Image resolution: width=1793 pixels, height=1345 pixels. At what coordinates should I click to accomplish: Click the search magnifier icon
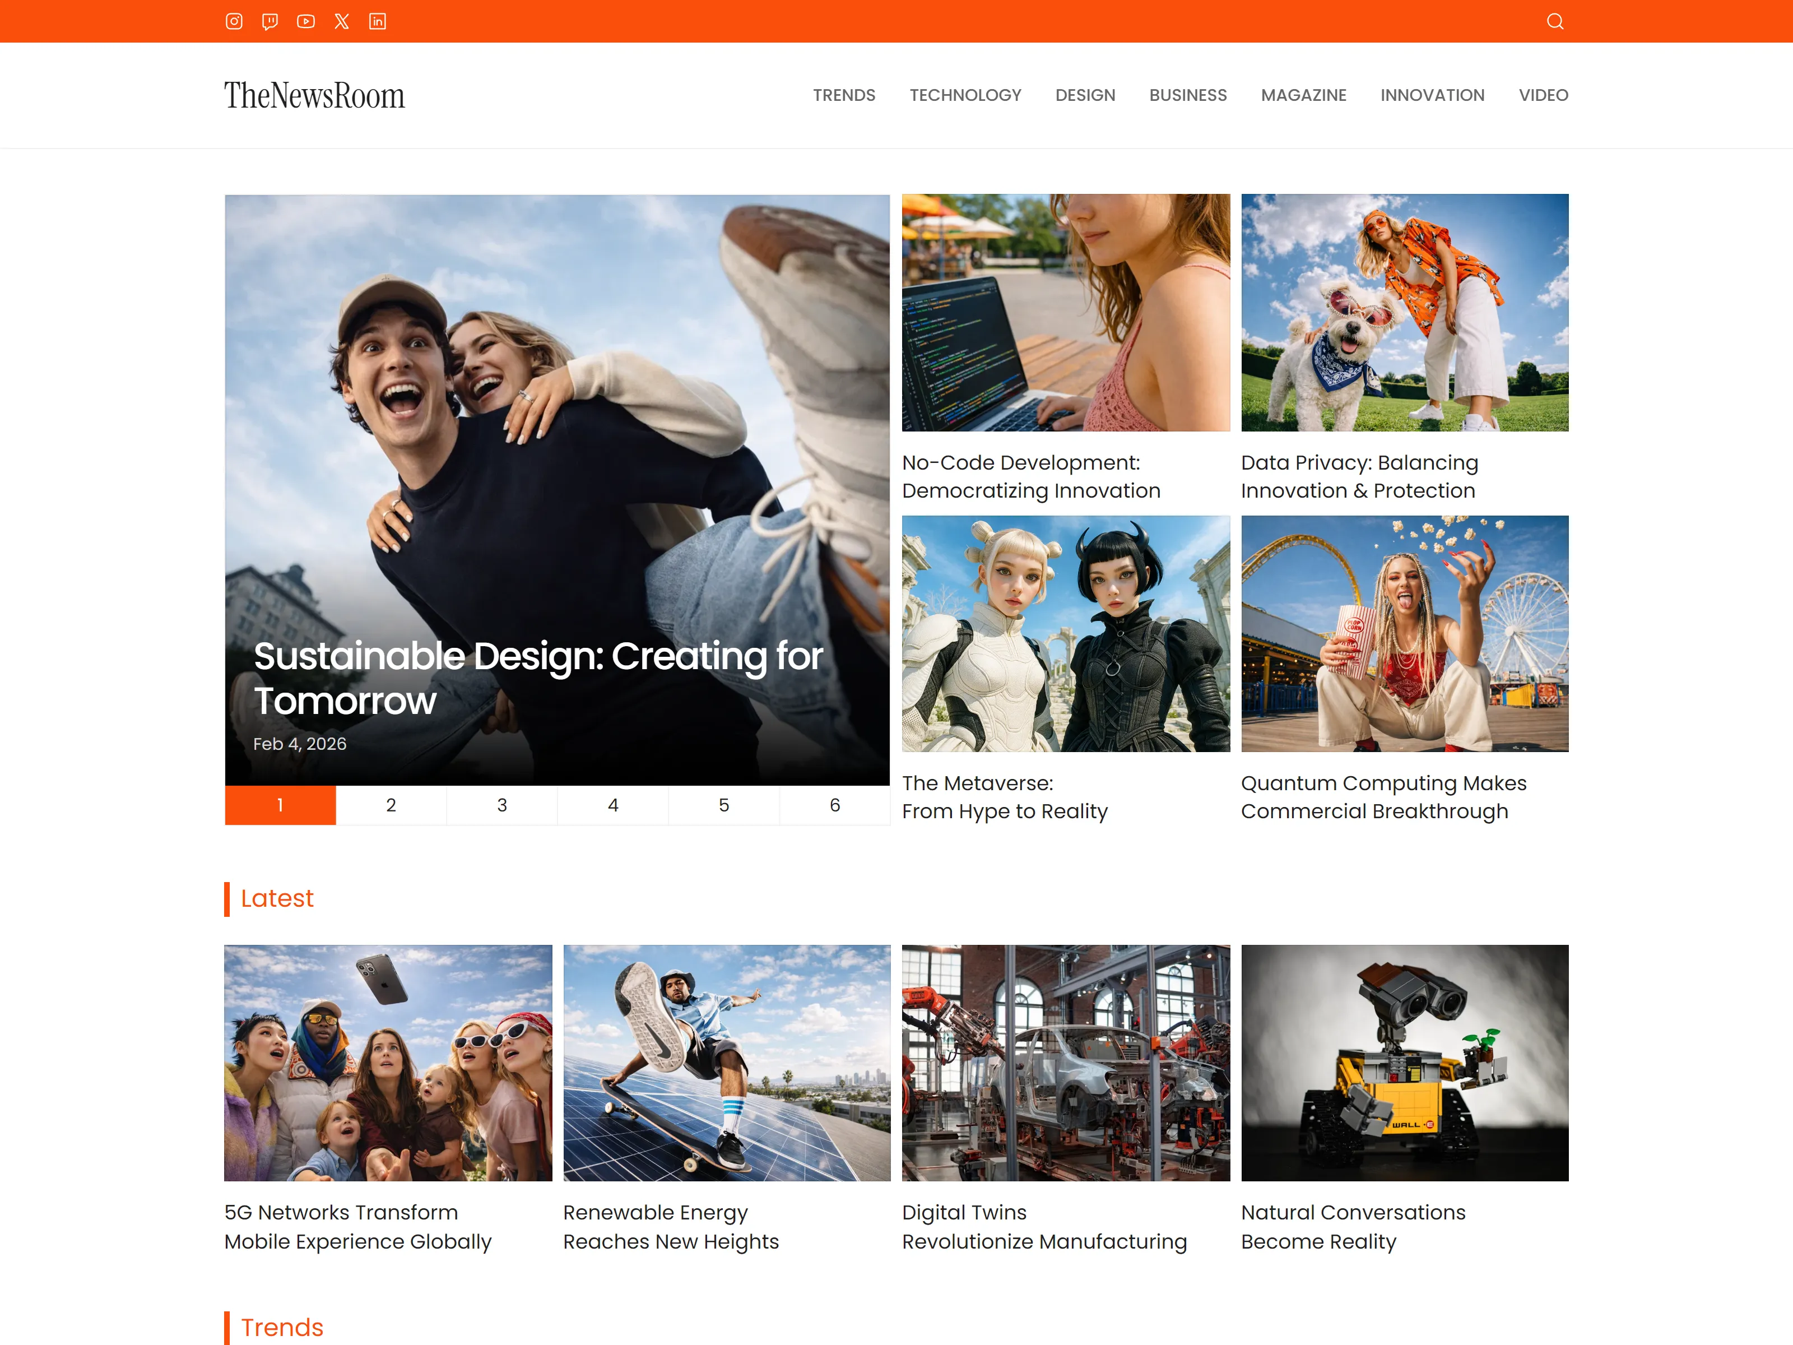[x=1555, y=21]
